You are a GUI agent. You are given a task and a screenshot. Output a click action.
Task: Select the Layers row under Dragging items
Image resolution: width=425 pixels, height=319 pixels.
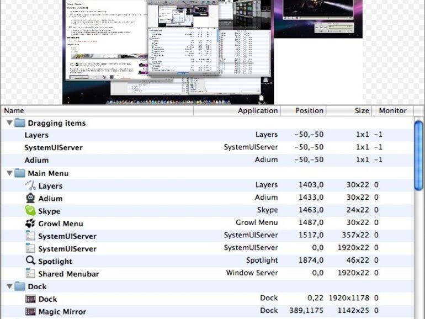click(208, 135)
